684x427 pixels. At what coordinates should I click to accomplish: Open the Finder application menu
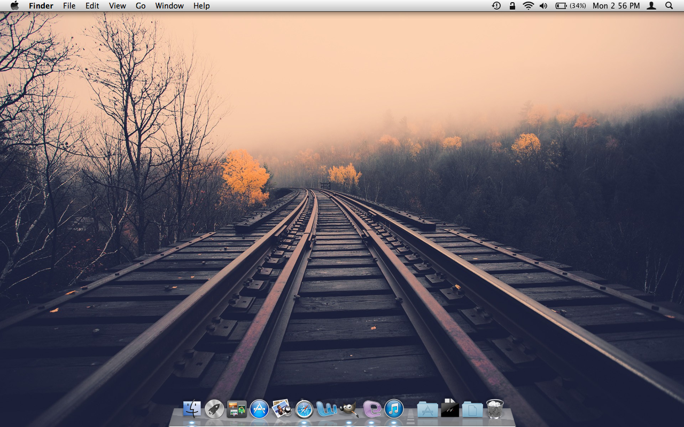coord(41,6)
